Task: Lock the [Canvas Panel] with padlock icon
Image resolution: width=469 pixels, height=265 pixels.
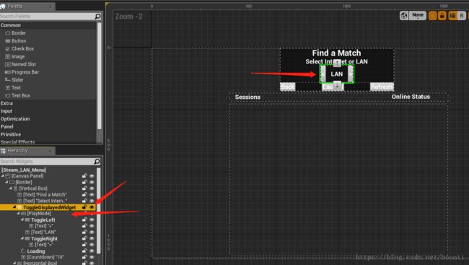Action: click(84, 175)
